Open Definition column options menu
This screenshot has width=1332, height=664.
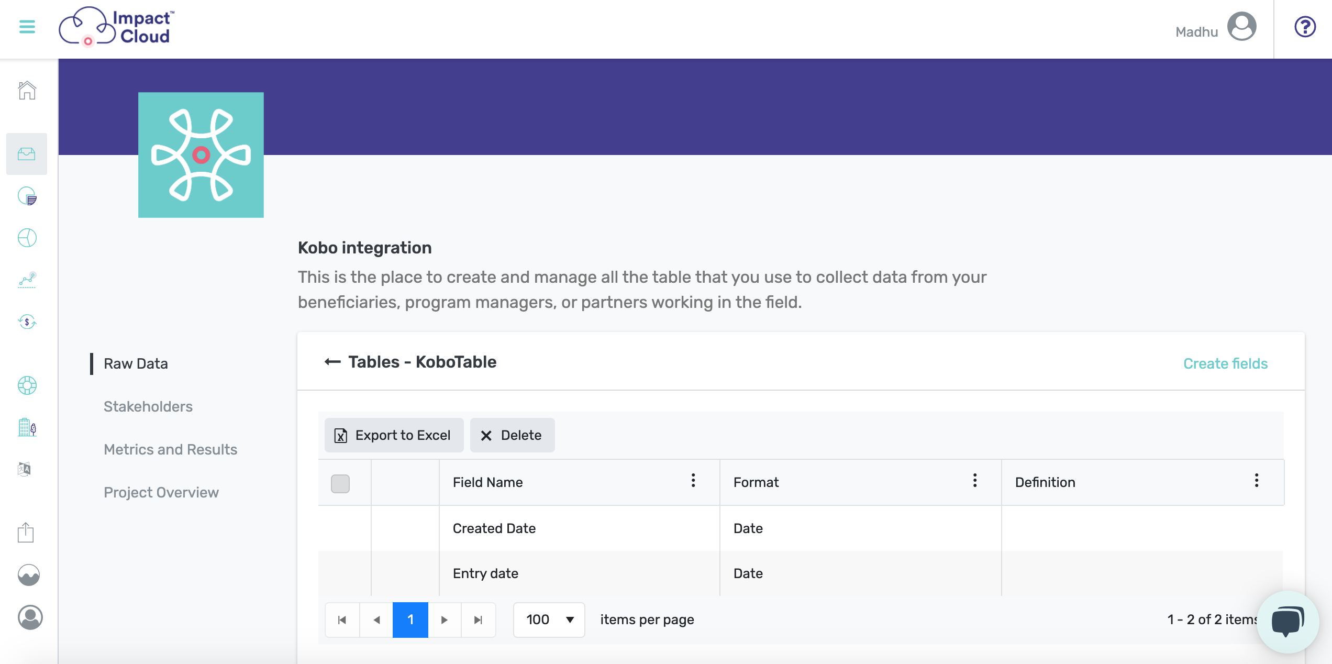tap(1257, 481)
